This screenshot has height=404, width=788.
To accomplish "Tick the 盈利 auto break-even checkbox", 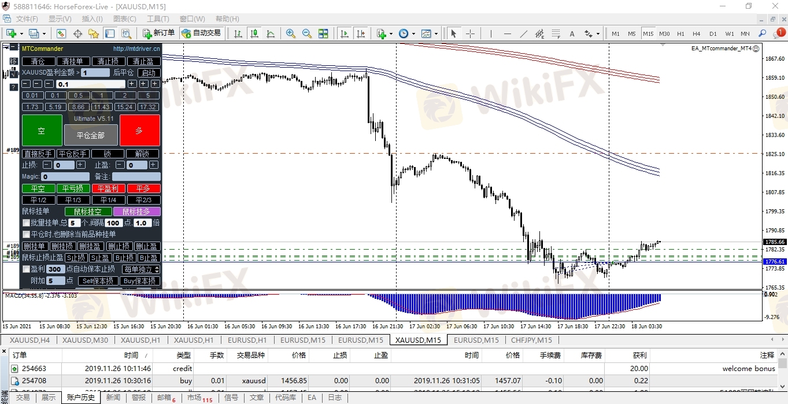I will pyautogui.click(x=26, y=269).
